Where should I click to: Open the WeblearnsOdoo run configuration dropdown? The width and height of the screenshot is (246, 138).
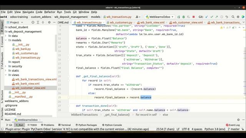160,17
